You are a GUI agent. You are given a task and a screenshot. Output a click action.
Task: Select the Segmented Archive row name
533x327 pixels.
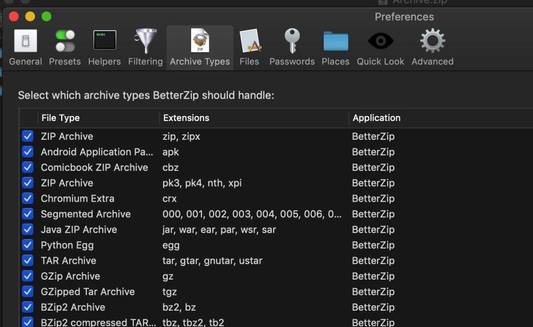(86, 214)
